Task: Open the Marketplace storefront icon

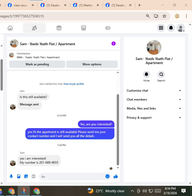Action: (83, 28)
